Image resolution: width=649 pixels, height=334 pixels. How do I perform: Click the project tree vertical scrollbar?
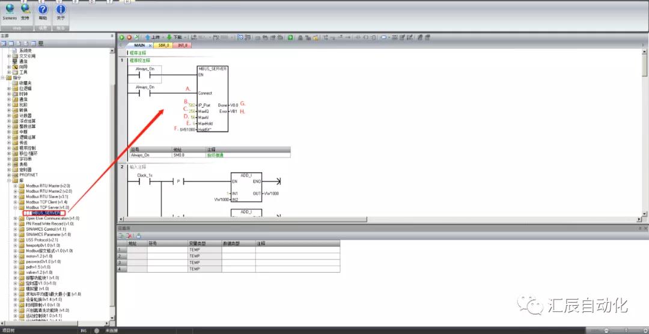click(x=112, y=184)
